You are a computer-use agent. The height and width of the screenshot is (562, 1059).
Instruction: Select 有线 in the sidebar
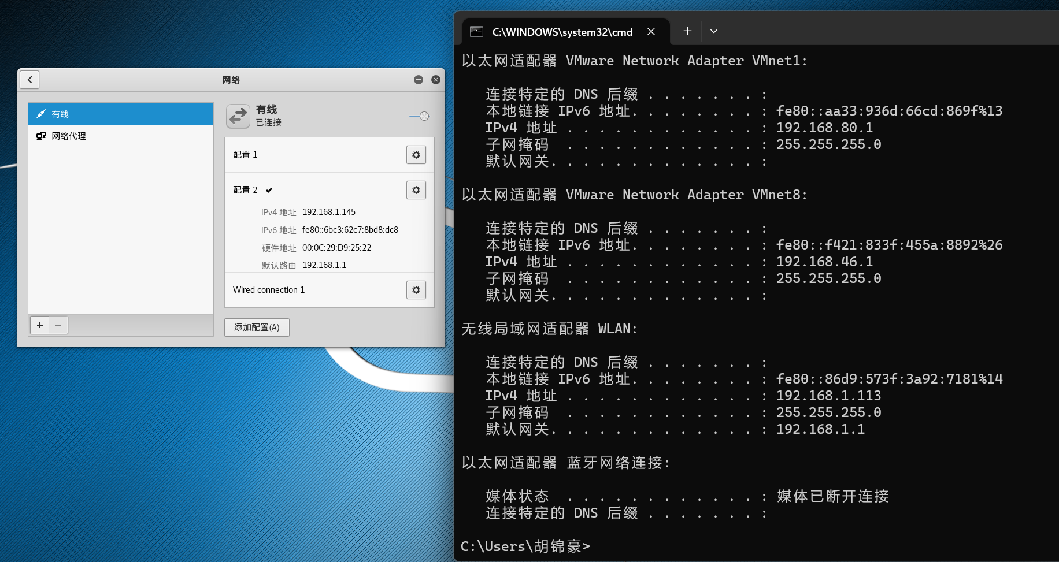tap(120, 114)
